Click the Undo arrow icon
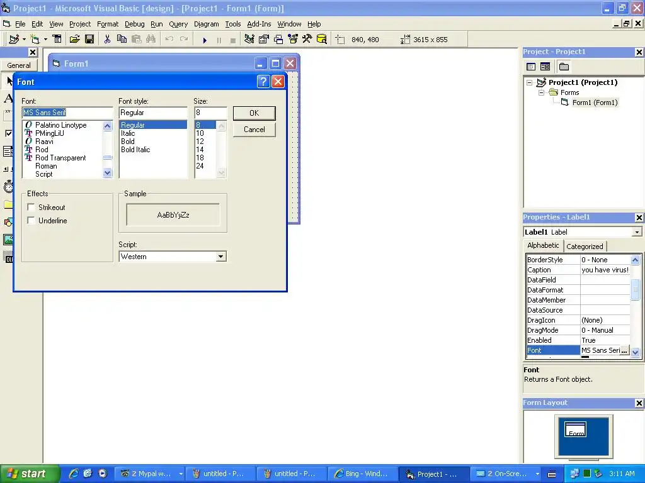This screenshot has height=483, width=645. click(x=169, y=40)
